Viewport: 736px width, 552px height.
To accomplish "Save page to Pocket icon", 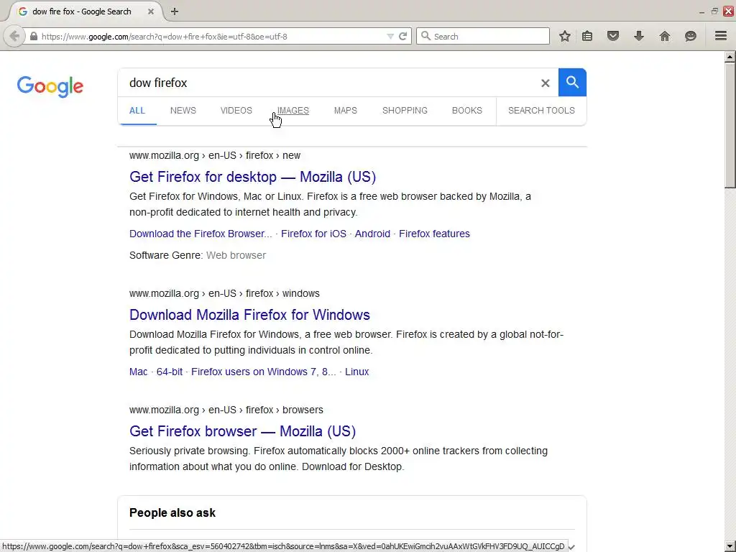I will pyautogui.click(x=613, y=36).
